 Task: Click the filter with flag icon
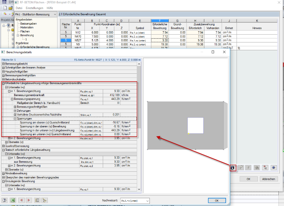pyautogui.click(x=241, y=168)
